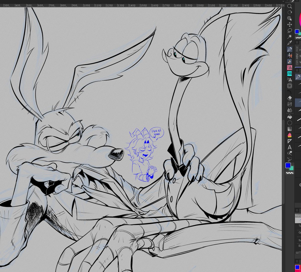Open tool property palette hamburger menu
The width and height of the screenshot is (301, 272).
pos(297,210)
